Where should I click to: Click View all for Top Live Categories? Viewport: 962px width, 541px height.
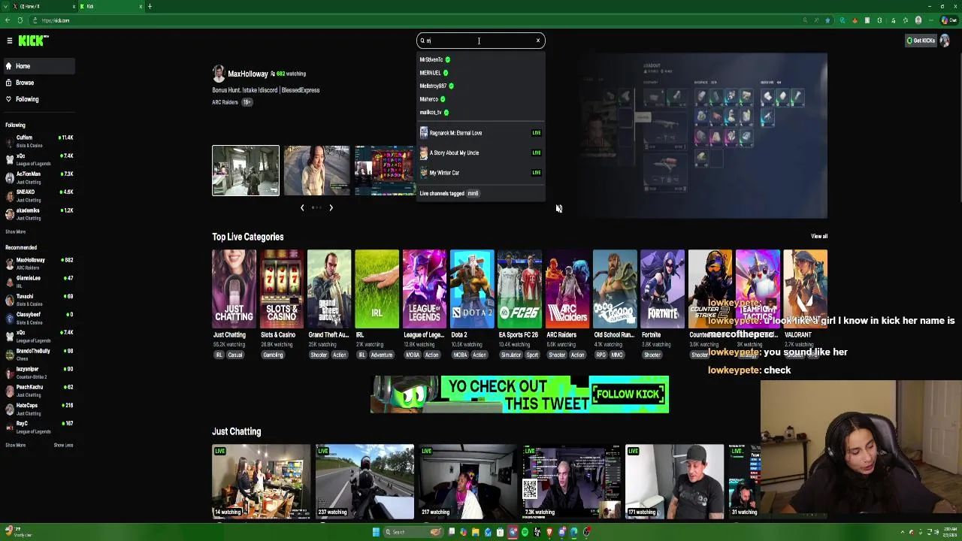point(819,237)
